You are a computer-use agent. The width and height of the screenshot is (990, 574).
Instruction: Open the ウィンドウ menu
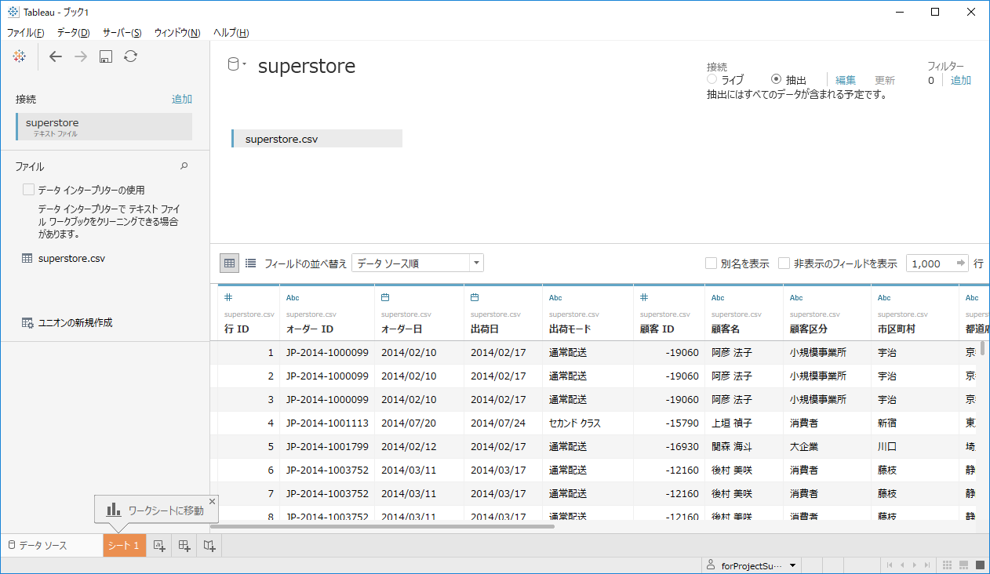[177, 33]
